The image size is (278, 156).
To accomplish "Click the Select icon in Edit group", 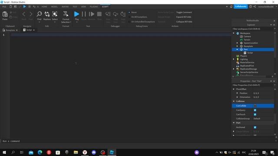I will (55, 14).
